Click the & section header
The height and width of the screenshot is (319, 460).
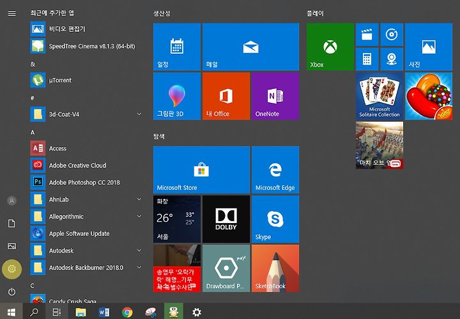tap(33, 64)
